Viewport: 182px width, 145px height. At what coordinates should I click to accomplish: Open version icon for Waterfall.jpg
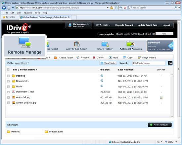click(161, 97)
